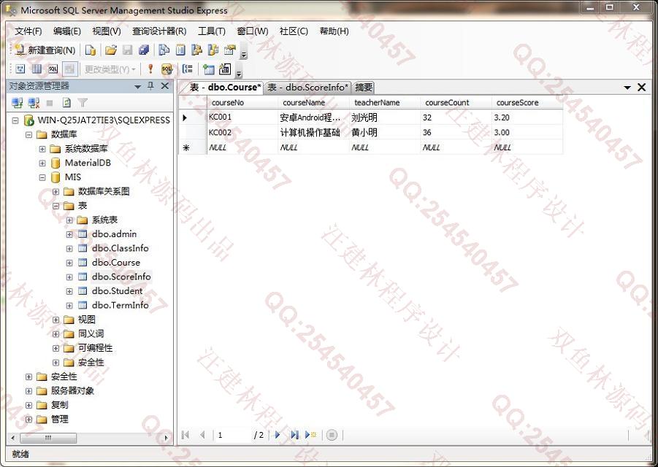Screen dimensions: 658x467
Task: Open the 窗口(W) menu
Action: [252, 31]
